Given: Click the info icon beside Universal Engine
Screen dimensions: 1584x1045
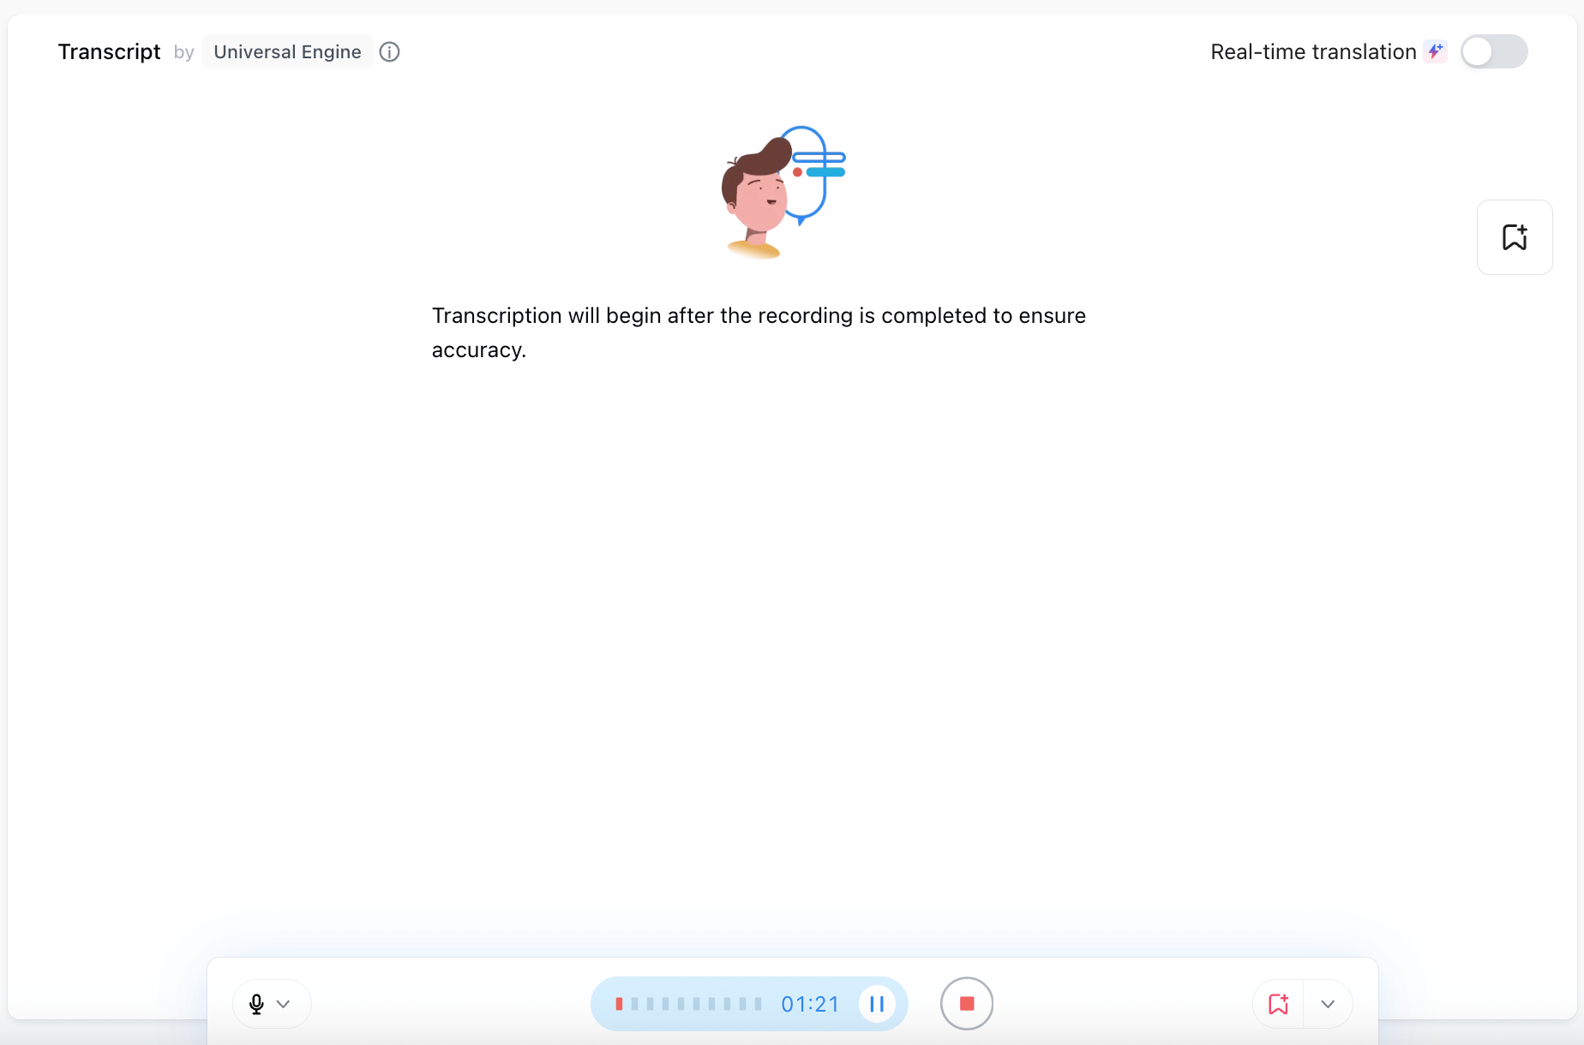Looking at the screenshot, I should [389, 52].
